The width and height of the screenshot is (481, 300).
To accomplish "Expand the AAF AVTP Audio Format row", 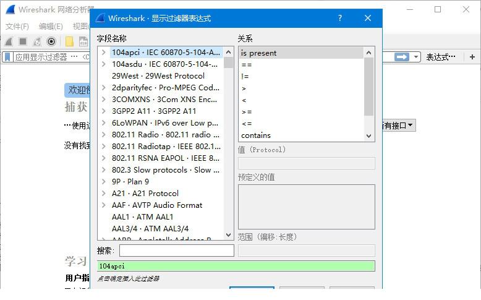I will (x=104, y=205).
